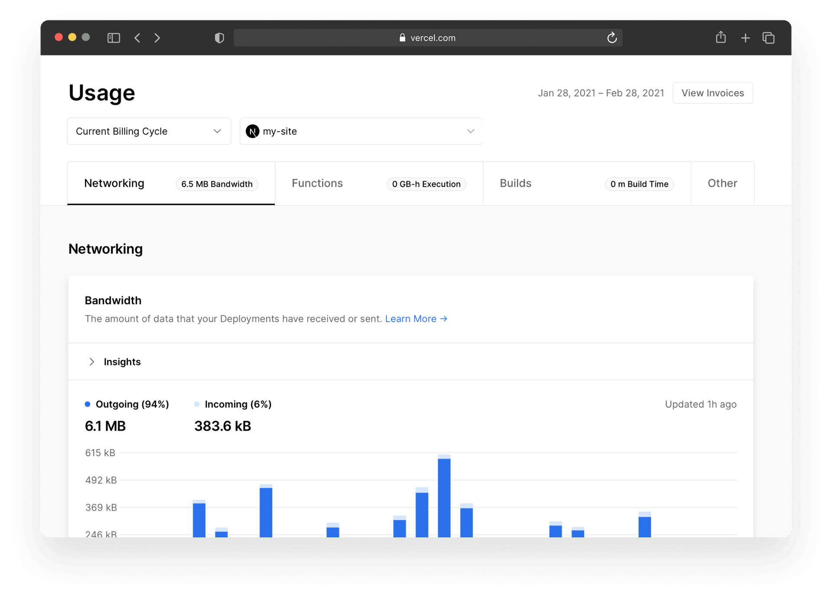The height and width of the screenshot is (598, 832).
Task: Click the tallest bandwidth chart bar
Action: 444,498
